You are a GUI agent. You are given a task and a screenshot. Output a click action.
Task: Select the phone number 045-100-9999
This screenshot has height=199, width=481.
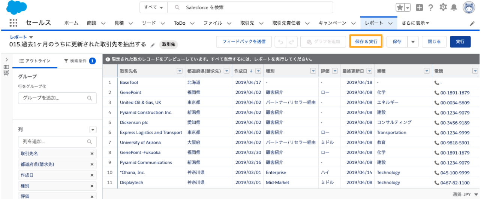point(455,173)
